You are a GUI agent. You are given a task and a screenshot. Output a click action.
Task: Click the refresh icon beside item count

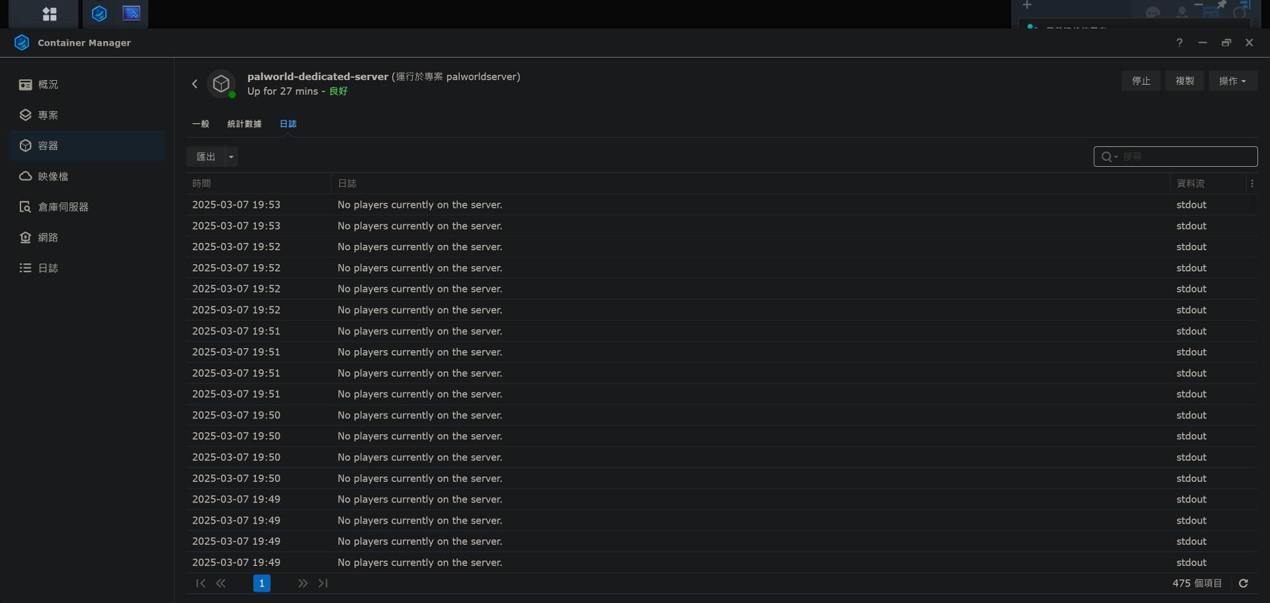tap(1243, 583)
